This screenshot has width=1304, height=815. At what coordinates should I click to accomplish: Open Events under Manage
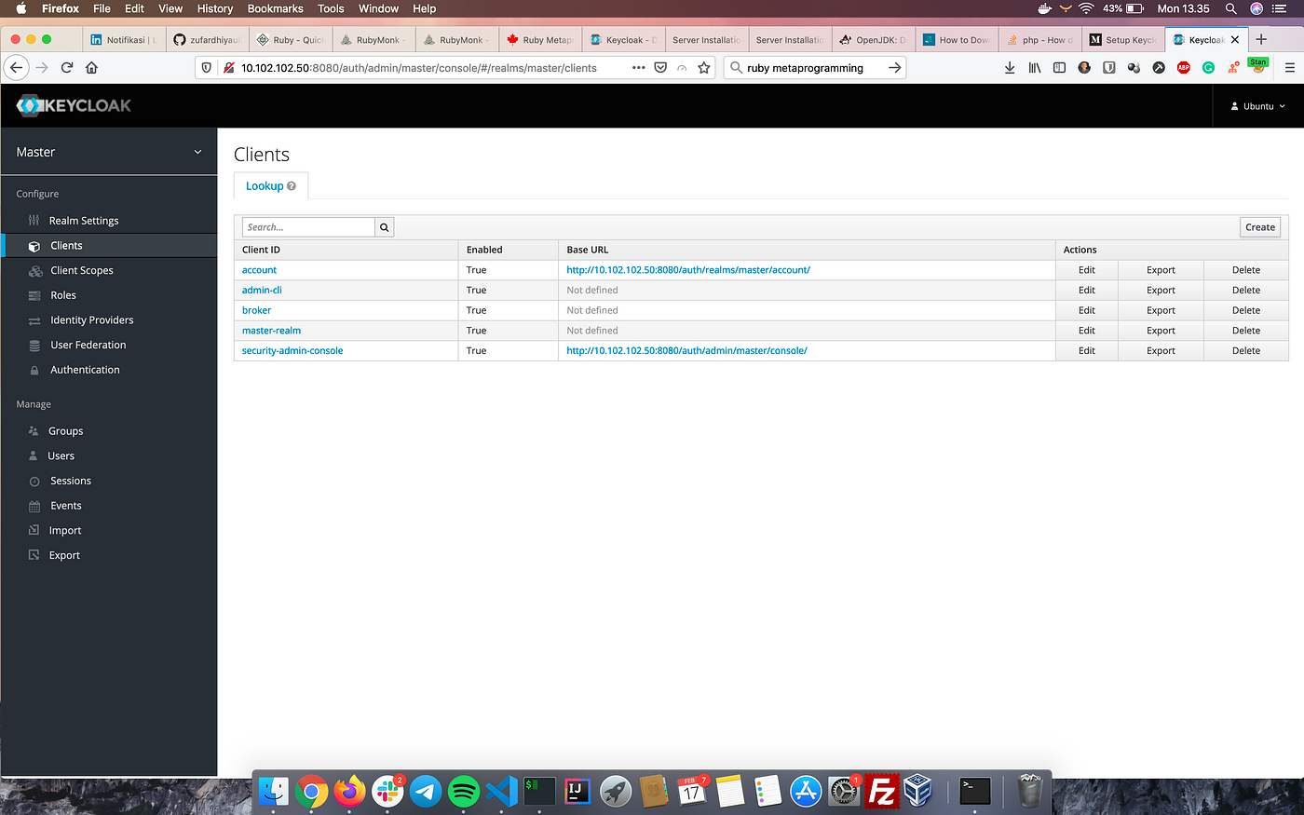(x=66, y=506)
